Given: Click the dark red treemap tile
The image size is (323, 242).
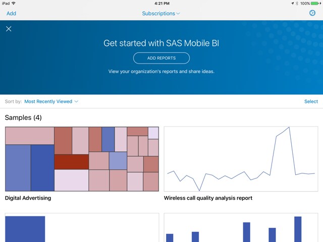Looking at the screenshot, I should 71,162.
